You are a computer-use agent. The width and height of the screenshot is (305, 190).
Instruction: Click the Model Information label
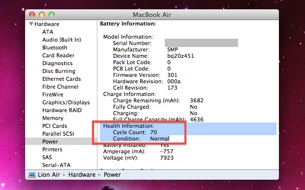pos(128,37)
